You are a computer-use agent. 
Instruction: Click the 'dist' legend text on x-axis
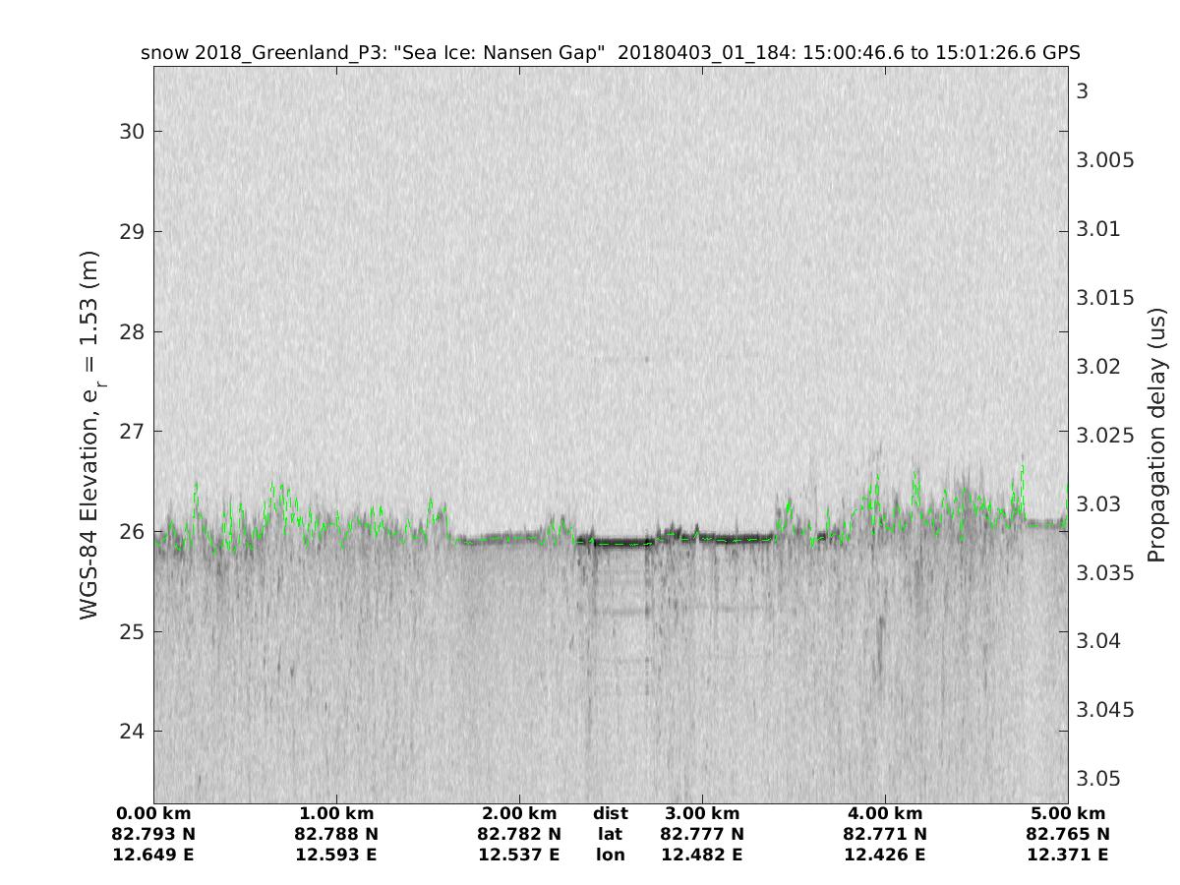(611, 813)
